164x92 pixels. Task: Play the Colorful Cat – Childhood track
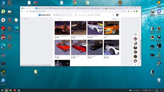click(x=82, y=15)
